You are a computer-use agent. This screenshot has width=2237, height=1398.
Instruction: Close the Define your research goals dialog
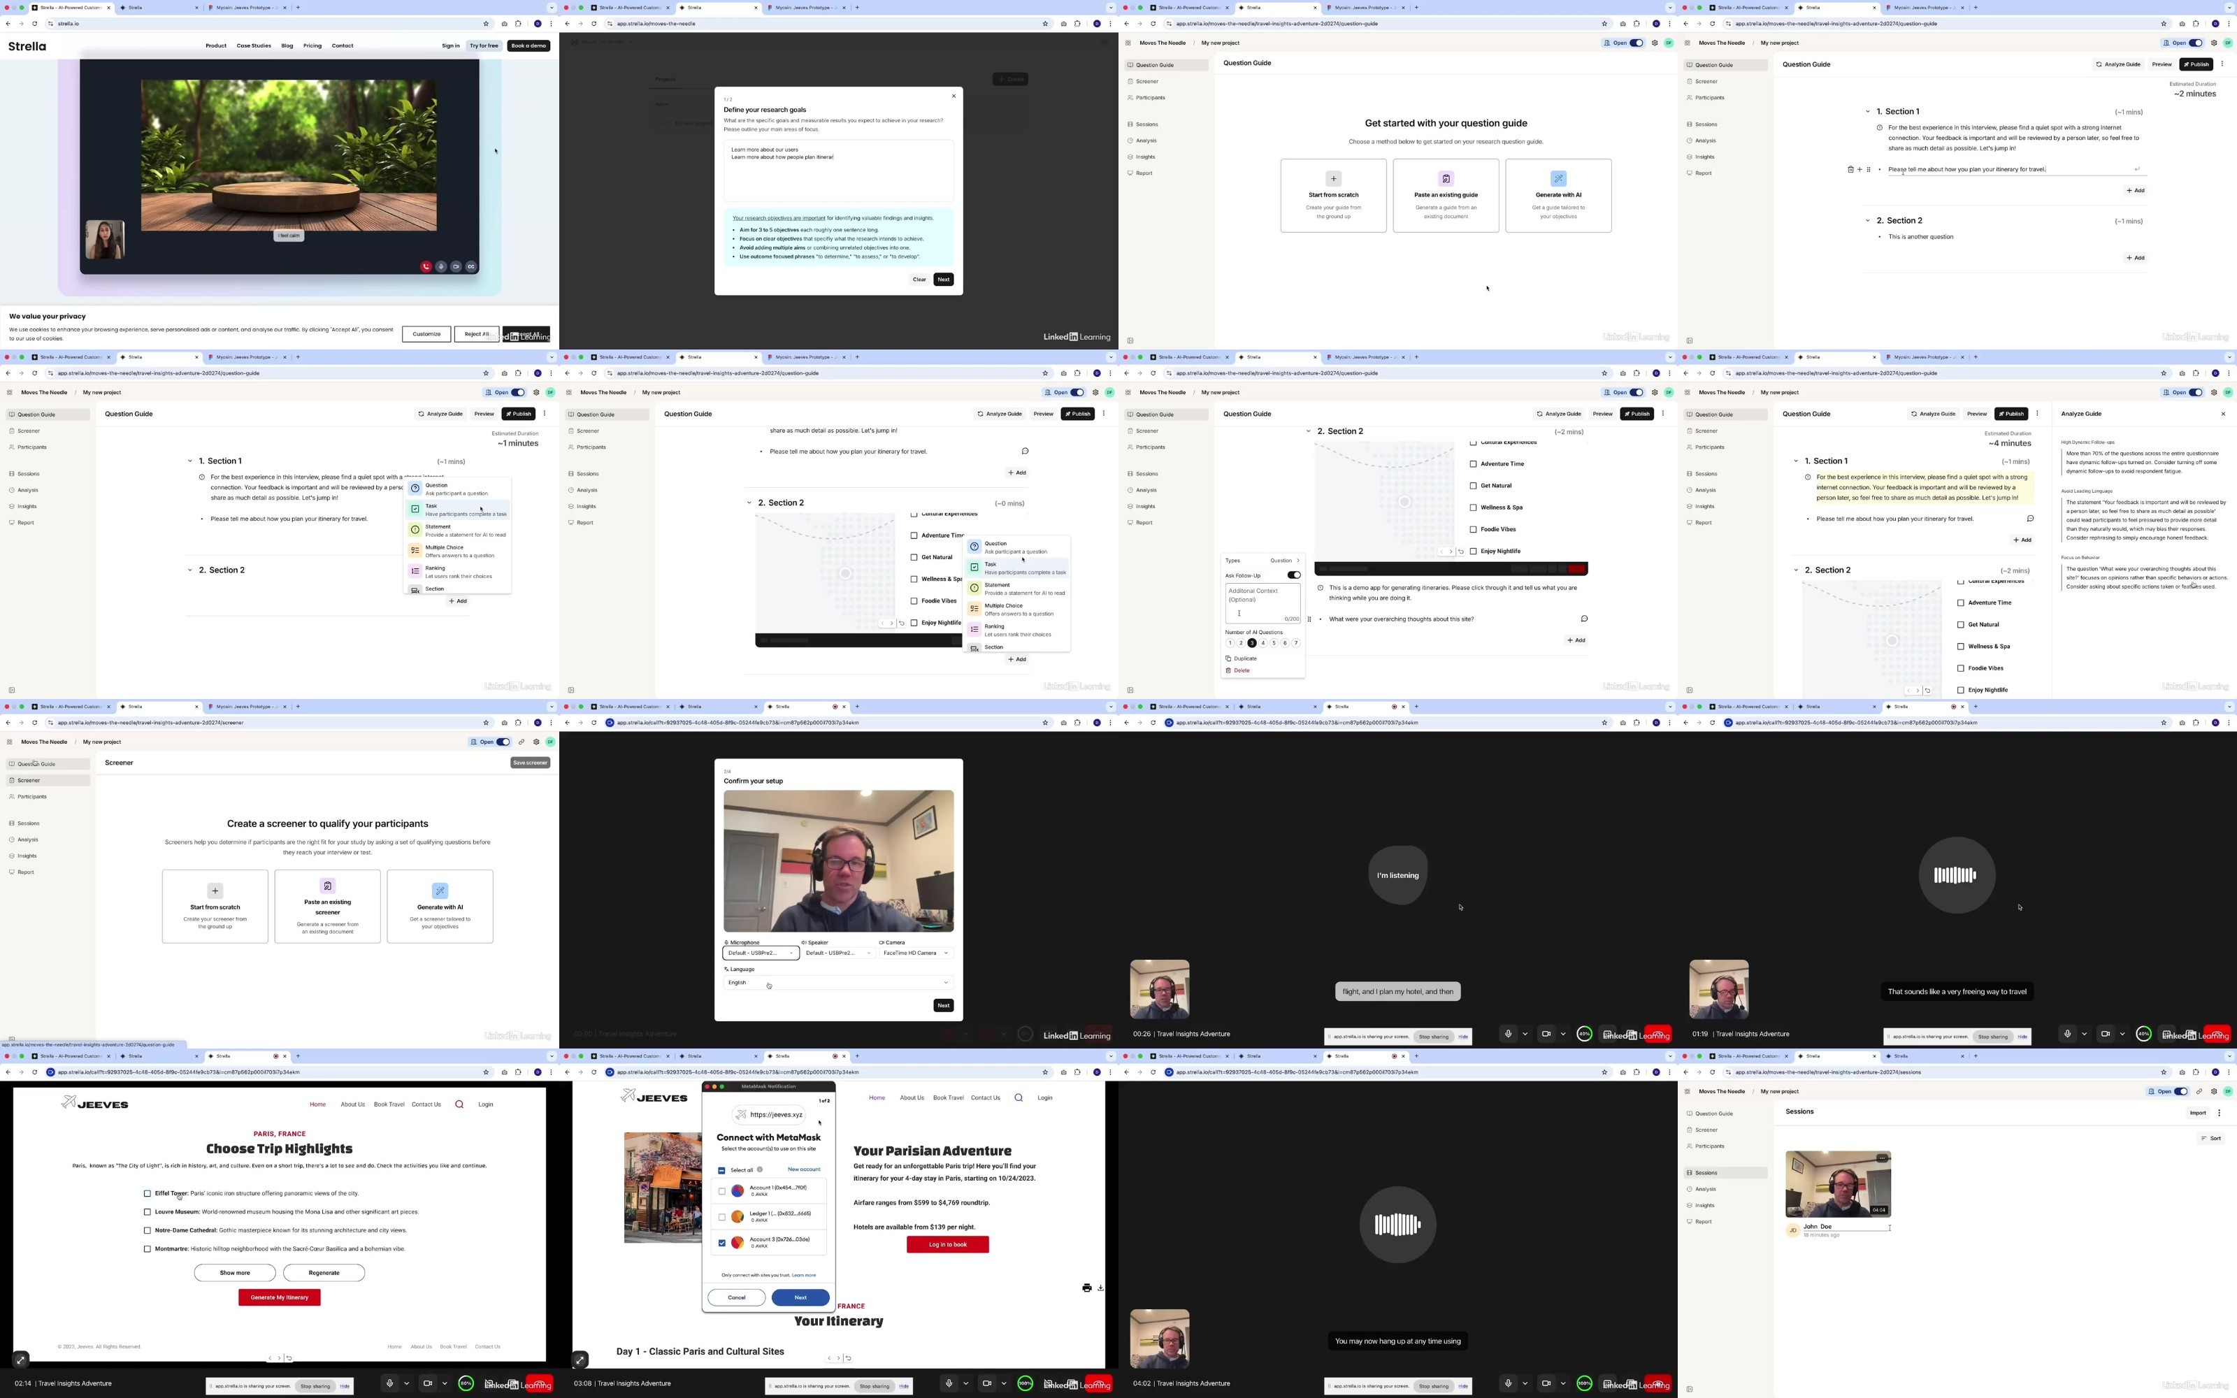pos(954,95)
